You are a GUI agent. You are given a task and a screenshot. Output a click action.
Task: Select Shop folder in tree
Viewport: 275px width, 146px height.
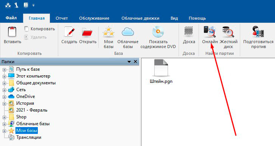21,117
